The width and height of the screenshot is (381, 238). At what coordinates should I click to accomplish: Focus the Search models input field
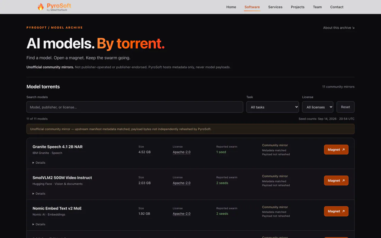point(135,107)
